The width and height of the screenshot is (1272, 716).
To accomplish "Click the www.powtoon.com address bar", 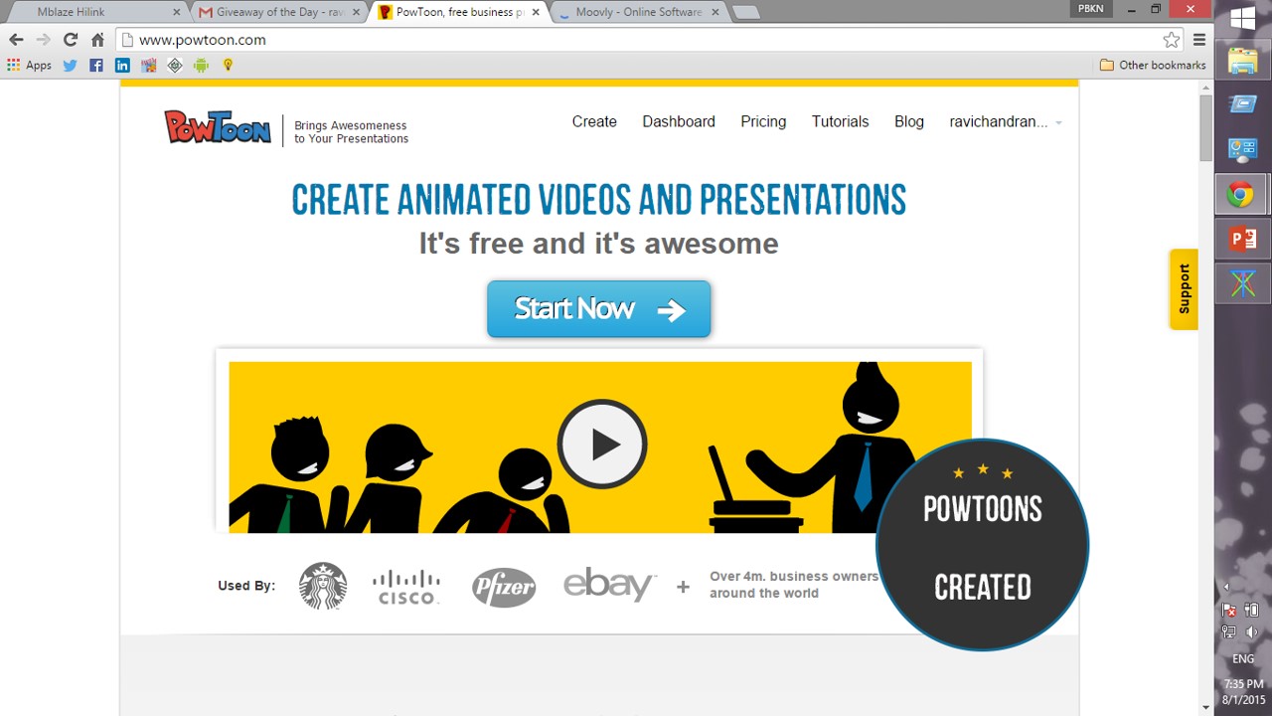I will (x=636, y=40).
